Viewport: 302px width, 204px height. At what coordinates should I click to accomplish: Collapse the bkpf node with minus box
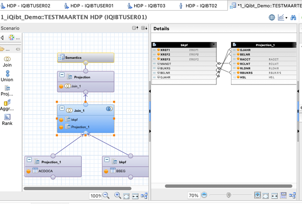[107, 160]
